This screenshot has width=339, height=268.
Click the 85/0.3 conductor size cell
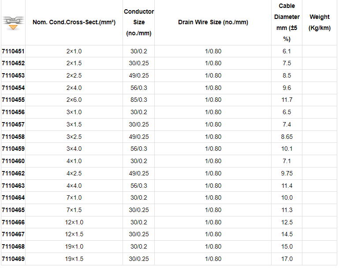coord(139,100)
